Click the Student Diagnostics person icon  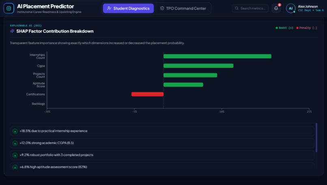pyautogui.click(x=109, y=9)
